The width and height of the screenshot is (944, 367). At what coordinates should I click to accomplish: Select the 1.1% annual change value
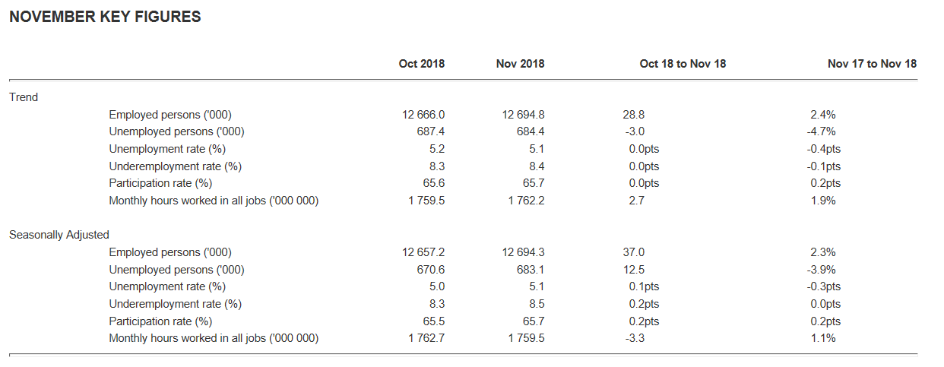pos(823,338)
